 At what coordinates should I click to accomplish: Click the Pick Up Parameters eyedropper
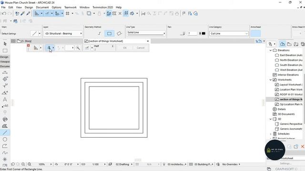pyautogui.click(x=23, y=13)
